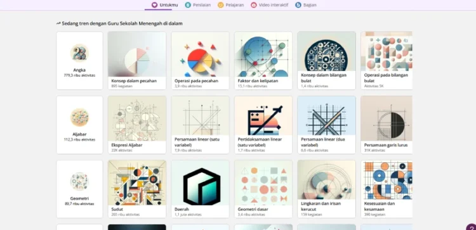
Task: Click the 31K aktivitas count
Action: pyautogui.click(x=374, y=151)
